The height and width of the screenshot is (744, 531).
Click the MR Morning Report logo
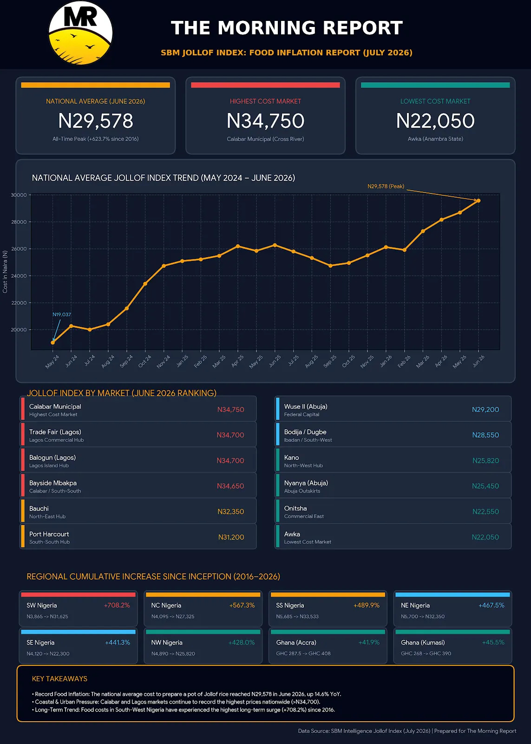pyautogui.click(x=80, y=33)
